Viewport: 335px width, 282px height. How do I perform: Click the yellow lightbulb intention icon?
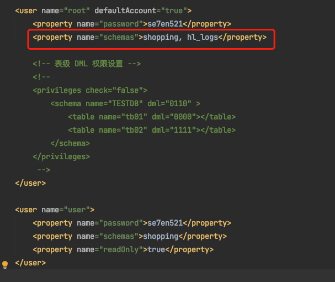pyautogui.click(x=6, y=264)
